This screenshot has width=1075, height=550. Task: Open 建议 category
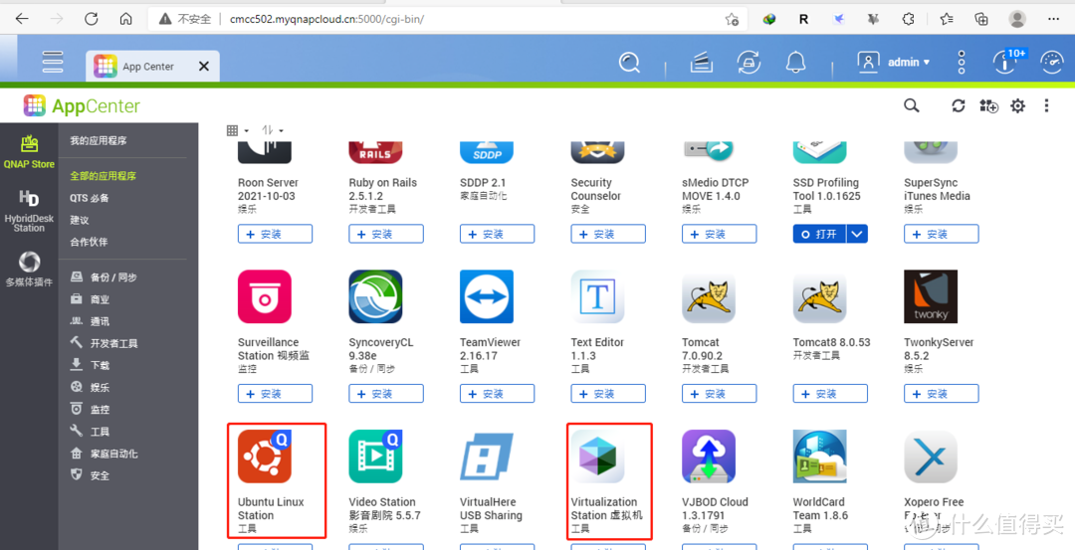80,220
